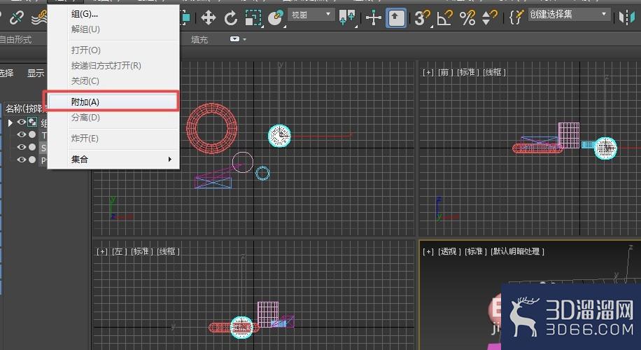This screenshot has width=641, height=350.
Task: Click the [透视] perspective view label
Action: pos(449,251)
